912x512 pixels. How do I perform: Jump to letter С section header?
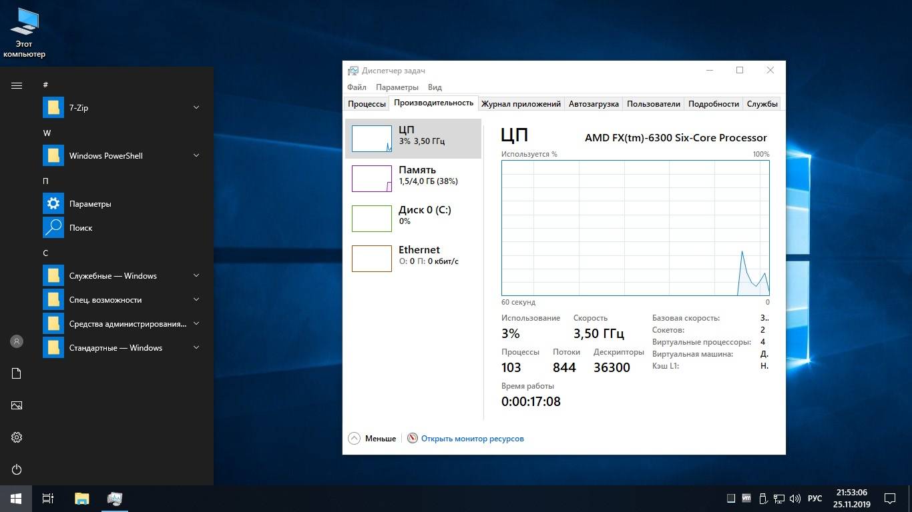point(45,253)
